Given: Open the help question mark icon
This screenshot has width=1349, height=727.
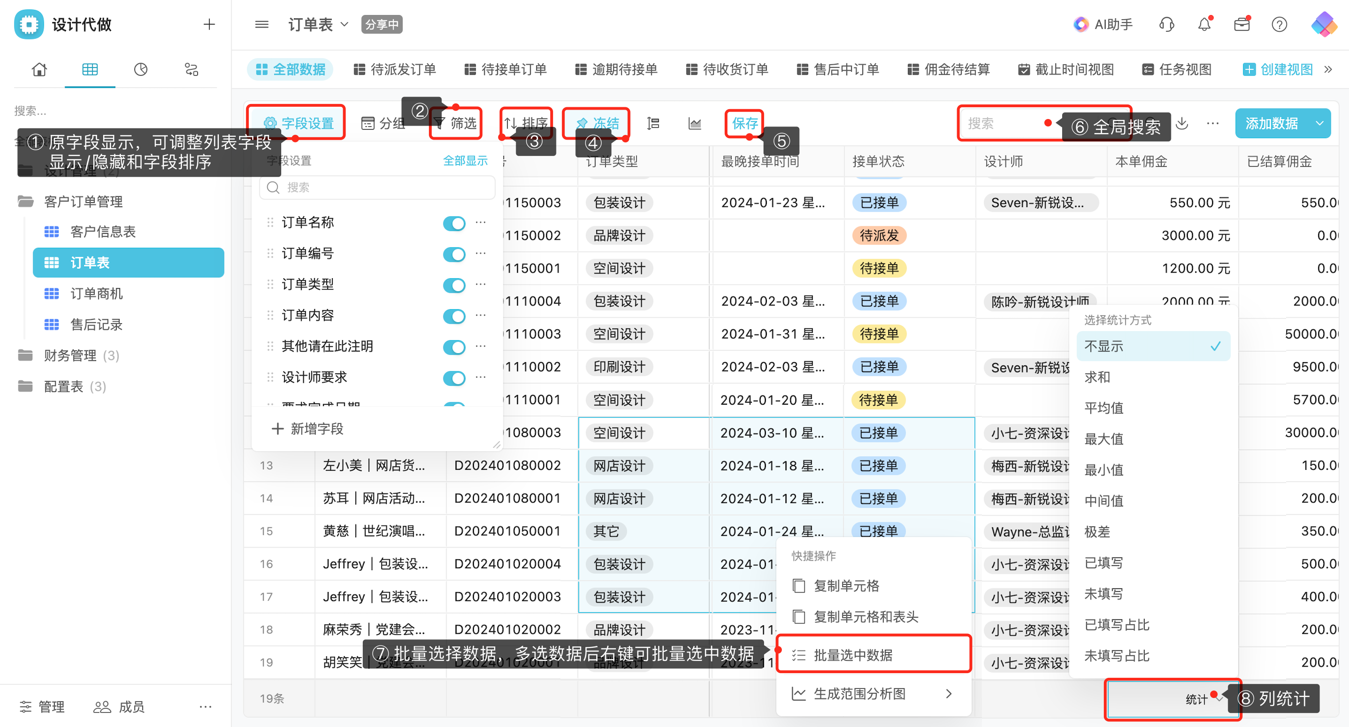Looking at the screenshot, I should tap(1279, 24).
